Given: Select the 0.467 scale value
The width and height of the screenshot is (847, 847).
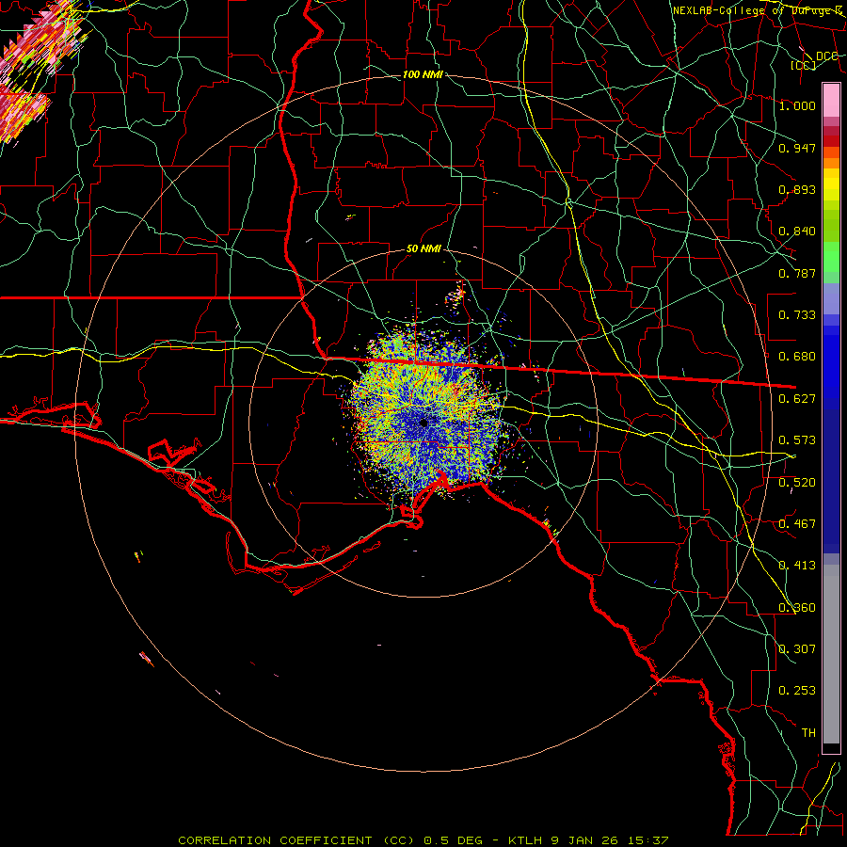Looking at the screenshot, I should pos(797,524).
